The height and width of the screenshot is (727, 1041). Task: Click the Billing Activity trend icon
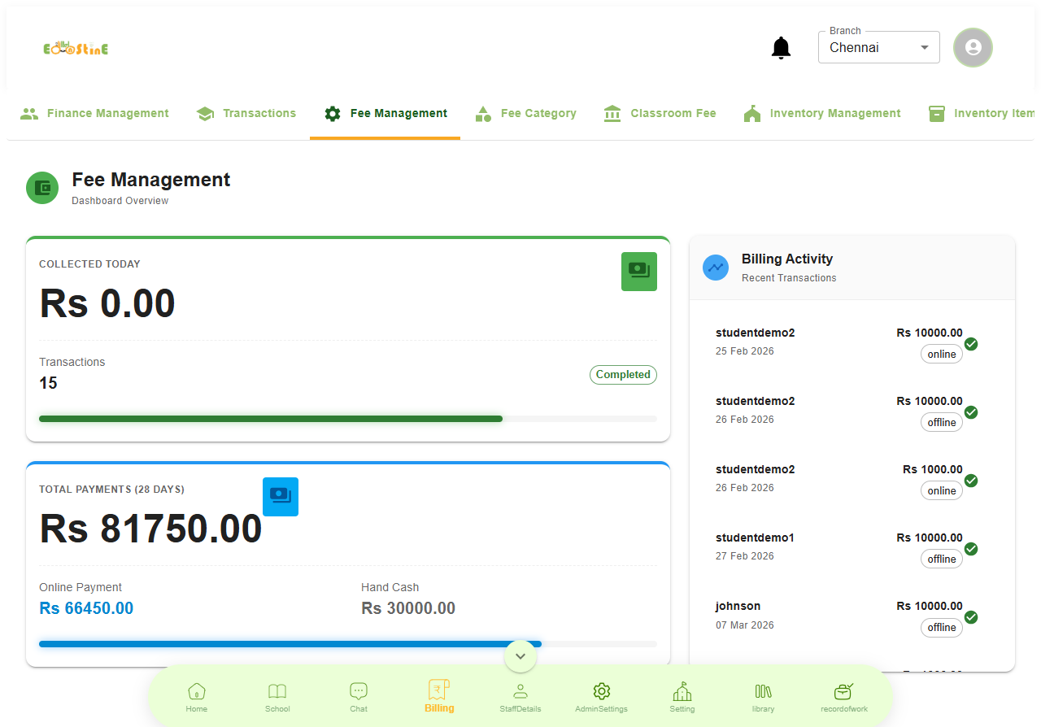[x=716, y=268]
